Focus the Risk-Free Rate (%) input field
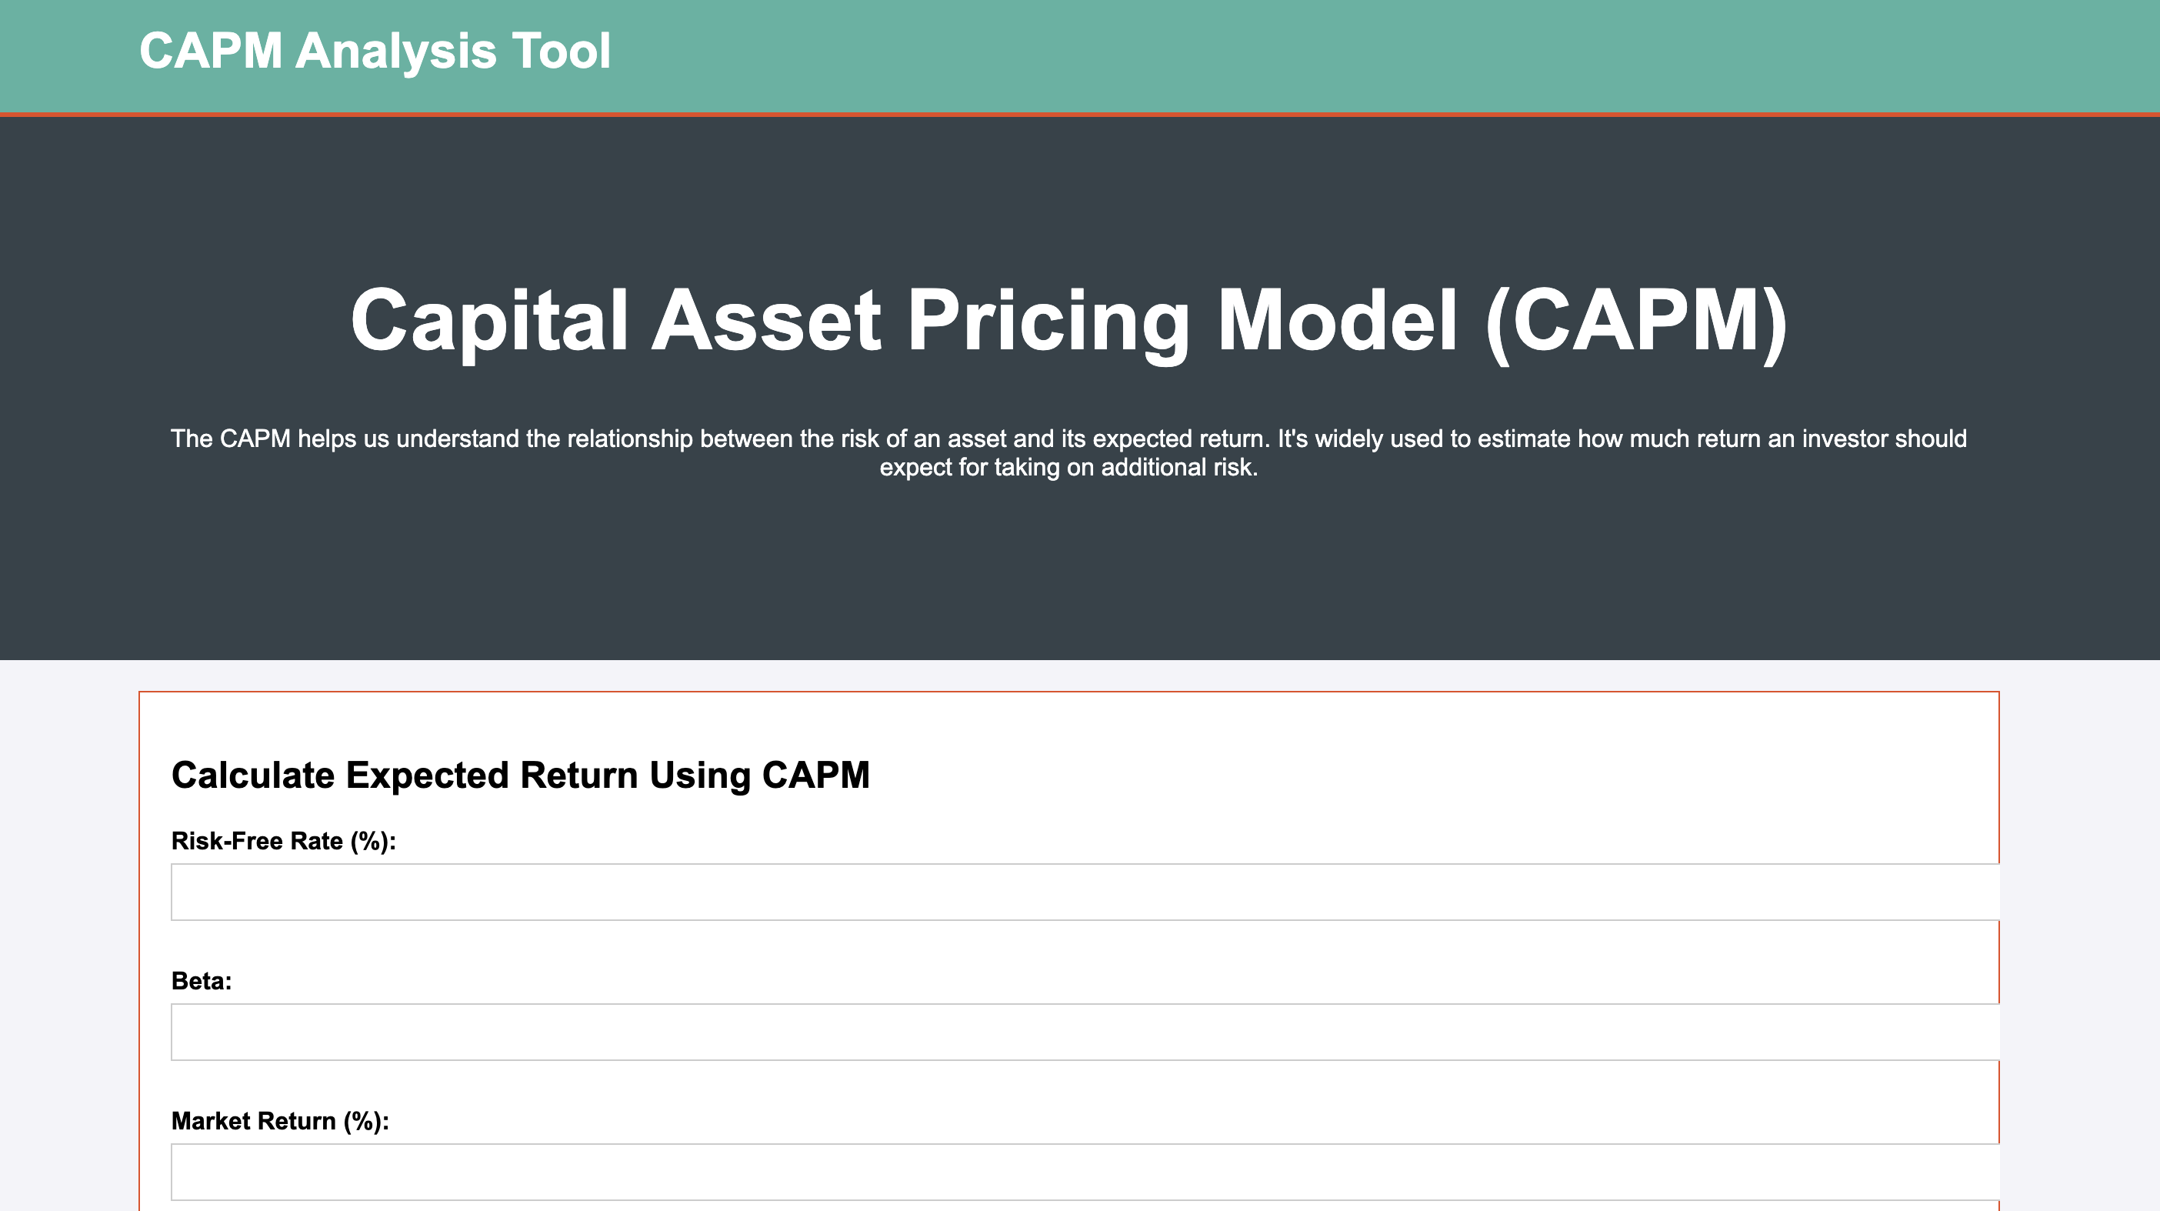The height and width of the screenshot is (1211, 2160). (1085, 892)
